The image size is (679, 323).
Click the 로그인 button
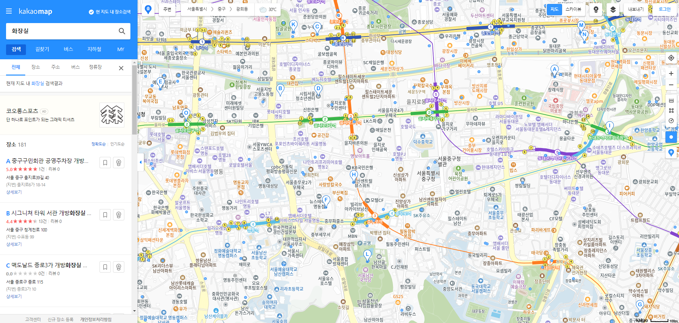point(665,10)
